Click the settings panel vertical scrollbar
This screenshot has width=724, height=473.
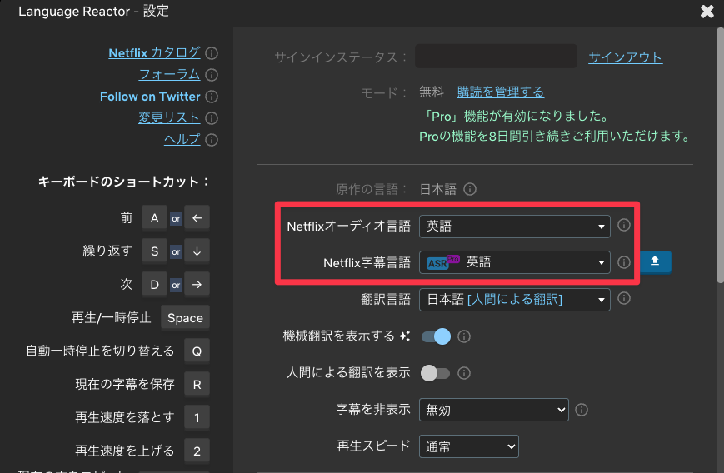click(x=721, y=155)
